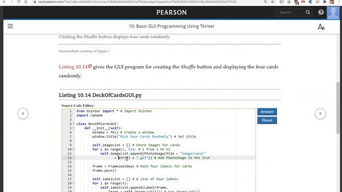
Task: Collapse the class fold arrow on line 4
Action: (x=74, y=124)
